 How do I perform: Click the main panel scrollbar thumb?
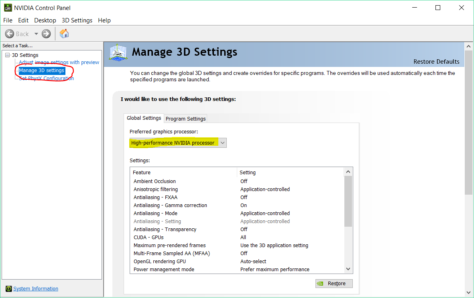pos(468,123)
